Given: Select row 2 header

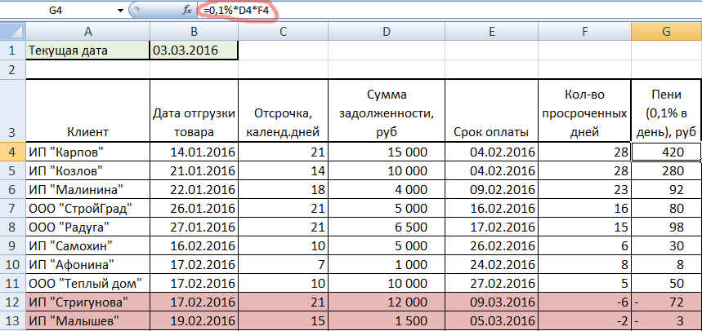Looking at the screenshot, I should click(x=13, y=69).
